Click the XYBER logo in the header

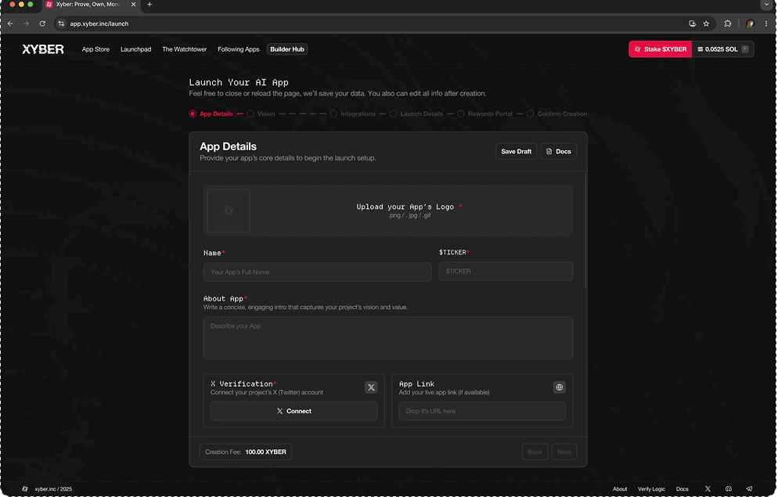click(x=43, y=49)
